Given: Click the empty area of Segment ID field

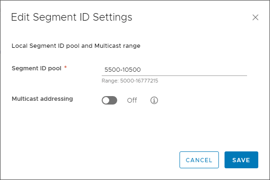Looking at the screenshot, I should tap(194, 70).
